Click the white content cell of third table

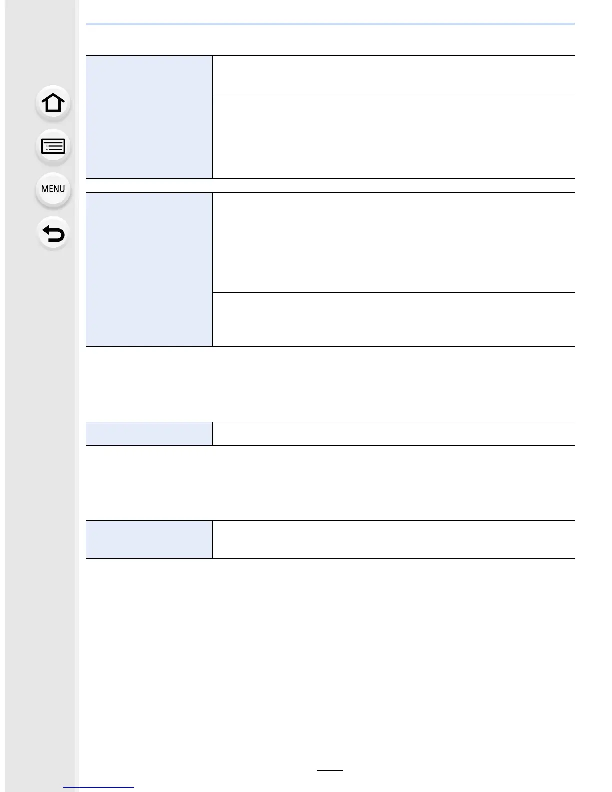pos(394,433)
